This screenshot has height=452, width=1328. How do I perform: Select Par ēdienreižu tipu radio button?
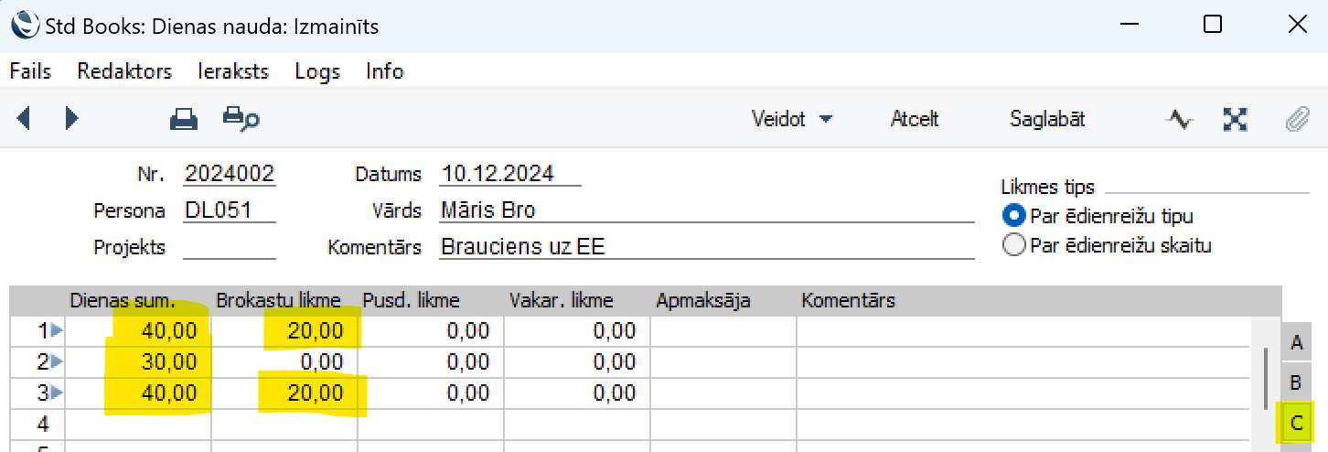click(1013, 217)
